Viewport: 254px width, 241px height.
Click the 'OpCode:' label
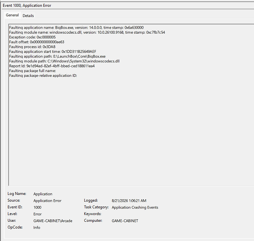(x=15, y=227)
